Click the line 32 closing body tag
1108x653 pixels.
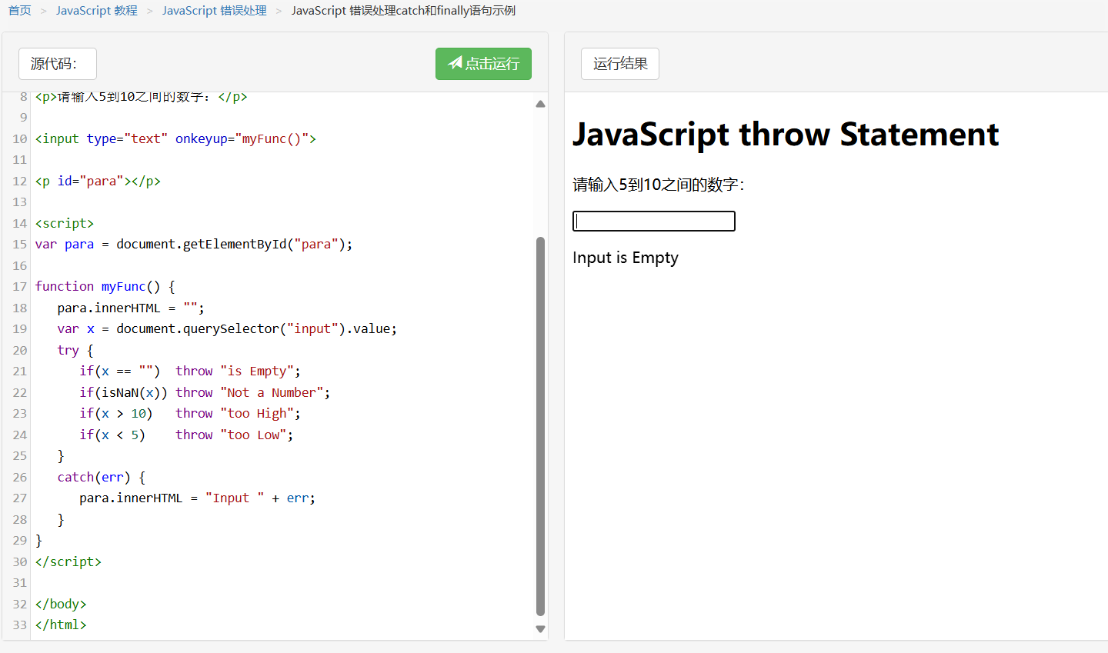pyautogui.click(x=61, y=604)
